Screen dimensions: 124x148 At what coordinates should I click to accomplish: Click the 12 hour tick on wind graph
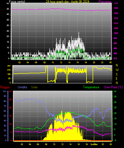click(61, 62)
